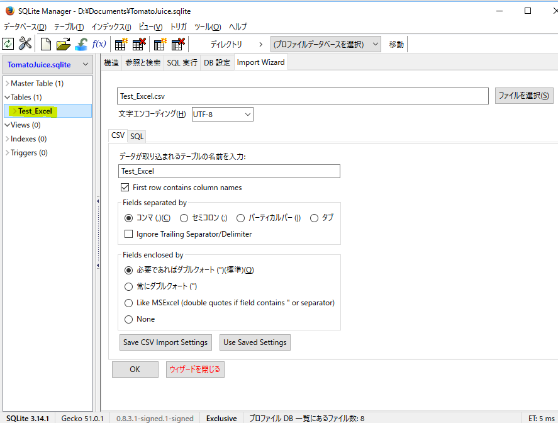Choose None for fields enclosed by
The height and width of the screenshot is (423, 558).
point(129,319)
